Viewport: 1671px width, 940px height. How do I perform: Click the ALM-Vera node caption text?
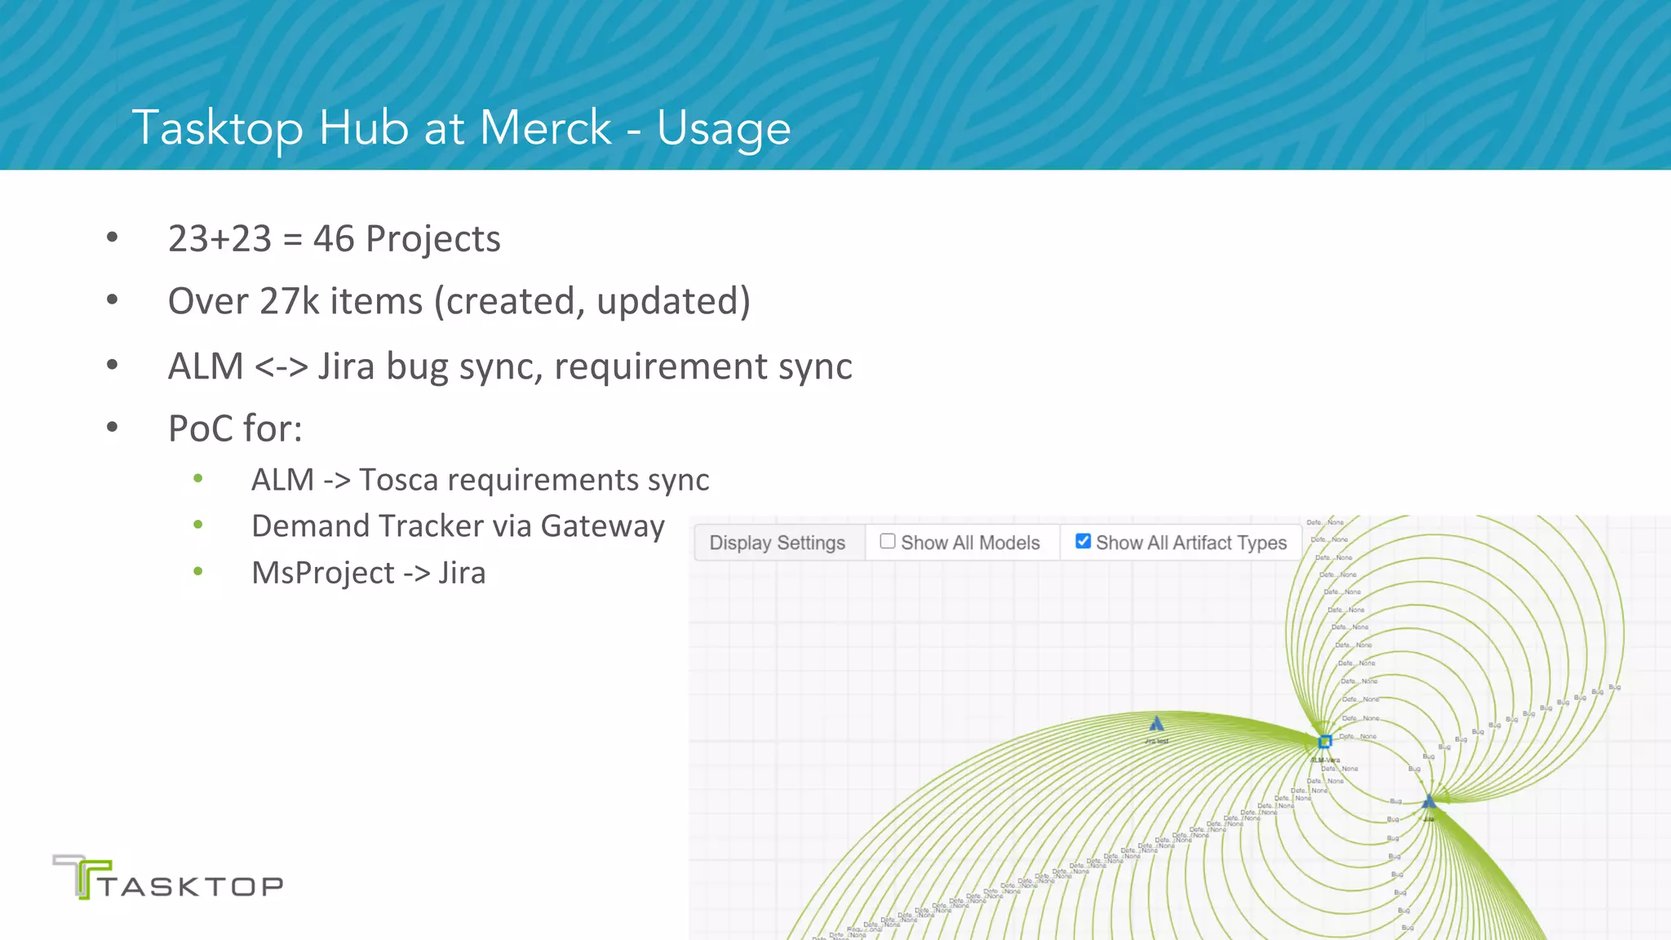[1325, 760]
